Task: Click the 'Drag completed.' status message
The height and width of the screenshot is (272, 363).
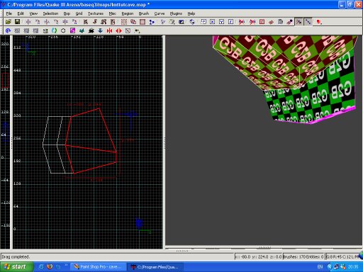Action: click(15, 256)
